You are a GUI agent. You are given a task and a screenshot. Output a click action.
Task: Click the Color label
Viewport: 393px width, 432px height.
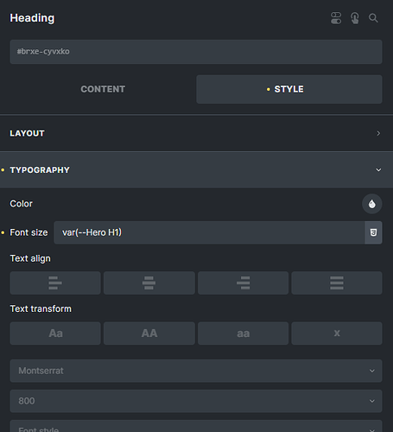click(22, 204)
